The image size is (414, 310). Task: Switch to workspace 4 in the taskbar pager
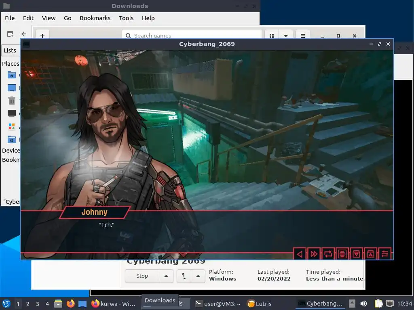[x=47, y=304]
